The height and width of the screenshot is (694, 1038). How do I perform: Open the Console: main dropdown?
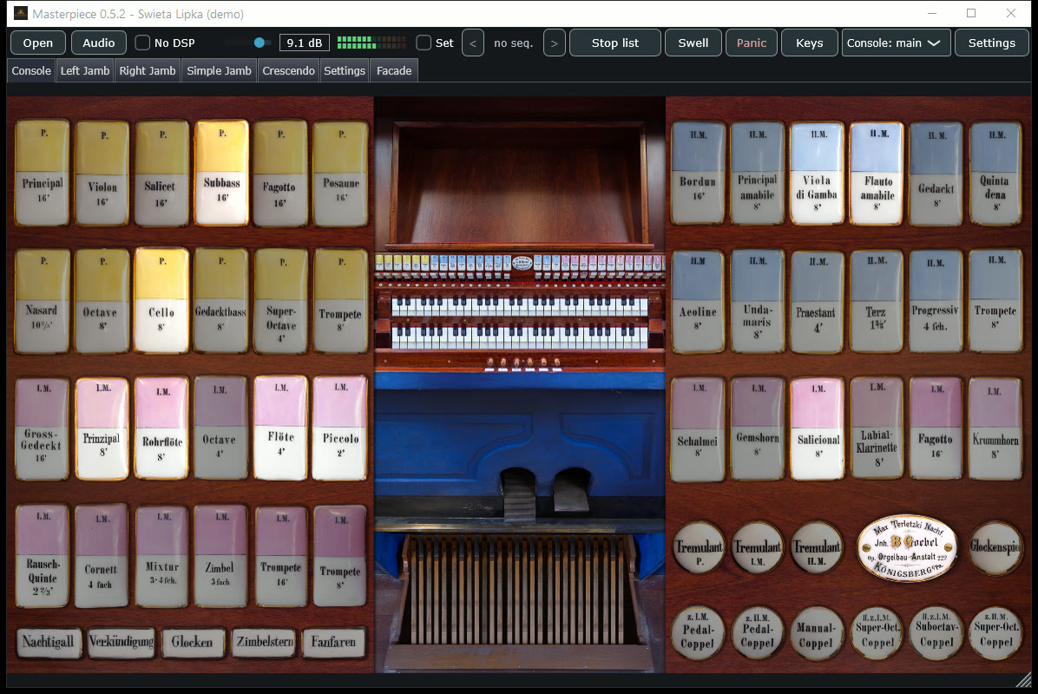[x=897, y=43]
